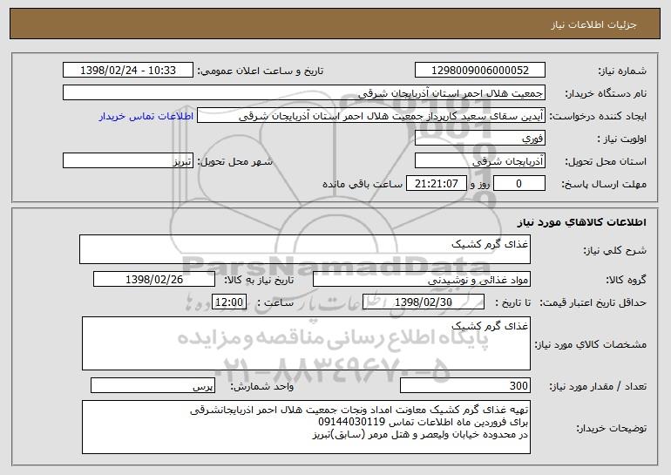Click the quantity field showing 300
The width and height of the screenshot is (671, 475).
coord(465,385)
